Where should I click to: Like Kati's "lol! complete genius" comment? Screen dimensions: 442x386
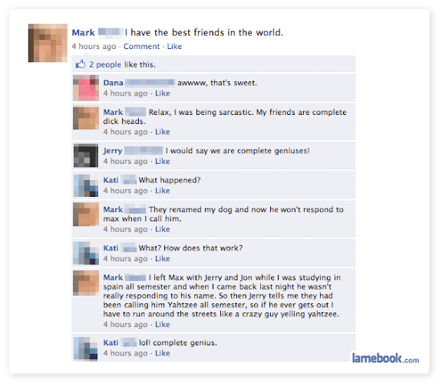point(163,353)
